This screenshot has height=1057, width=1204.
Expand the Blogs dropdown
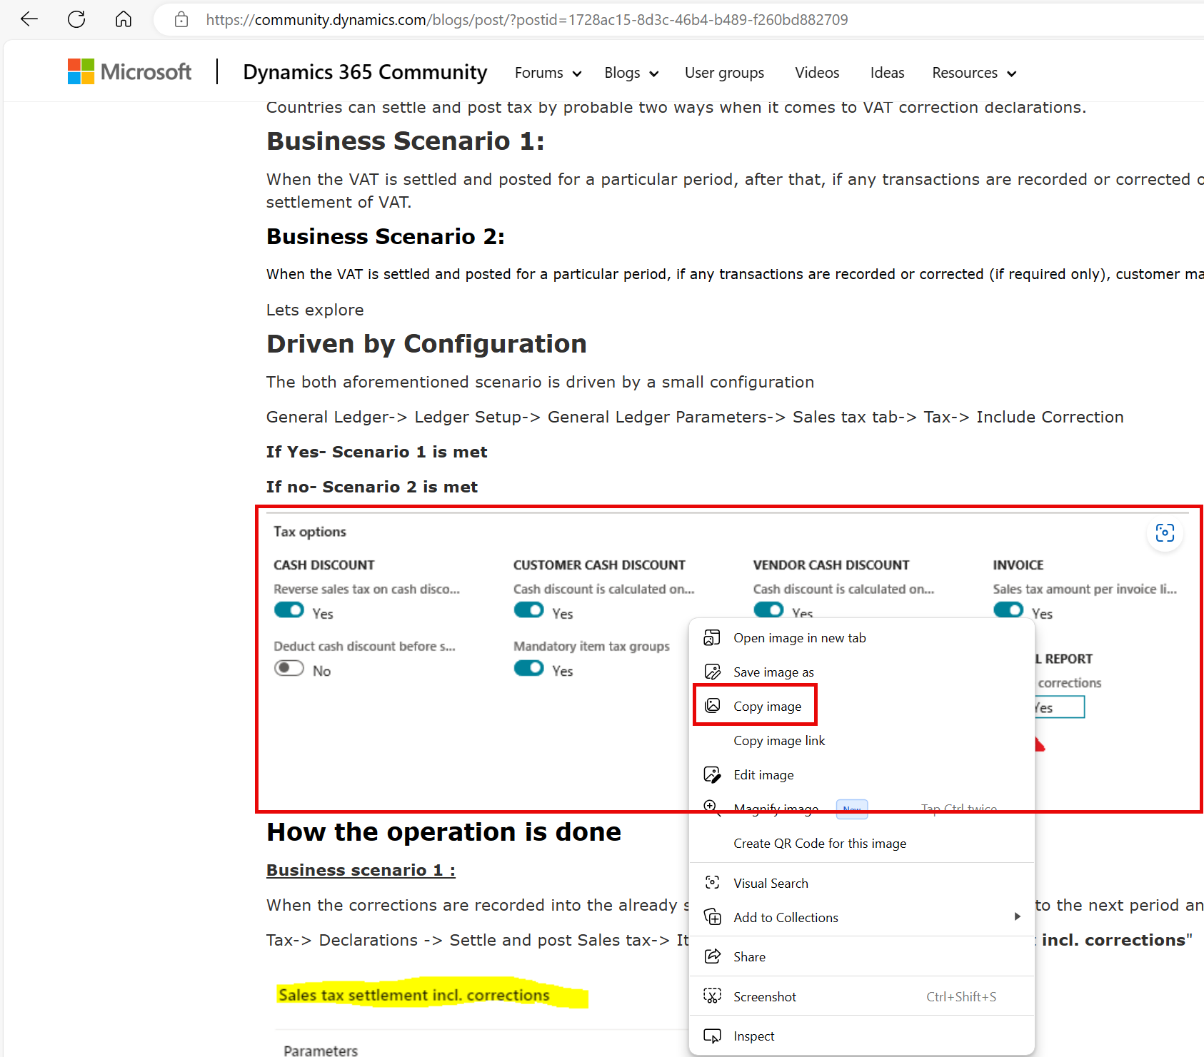pyautogui.click(x=631, y=73)
